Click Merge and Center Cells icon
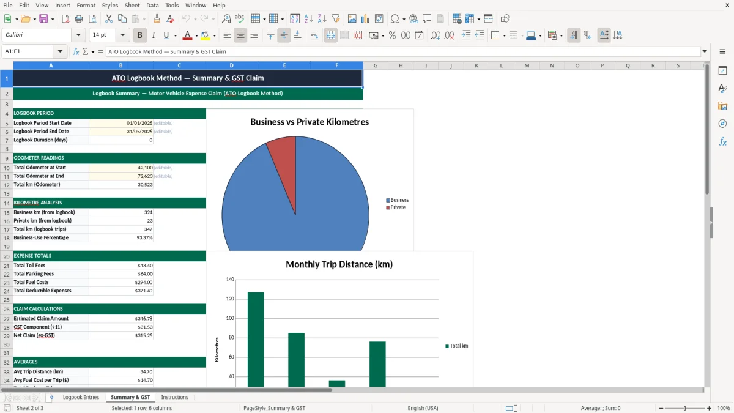The image size is (734, 413). click(x=331, y=35)
